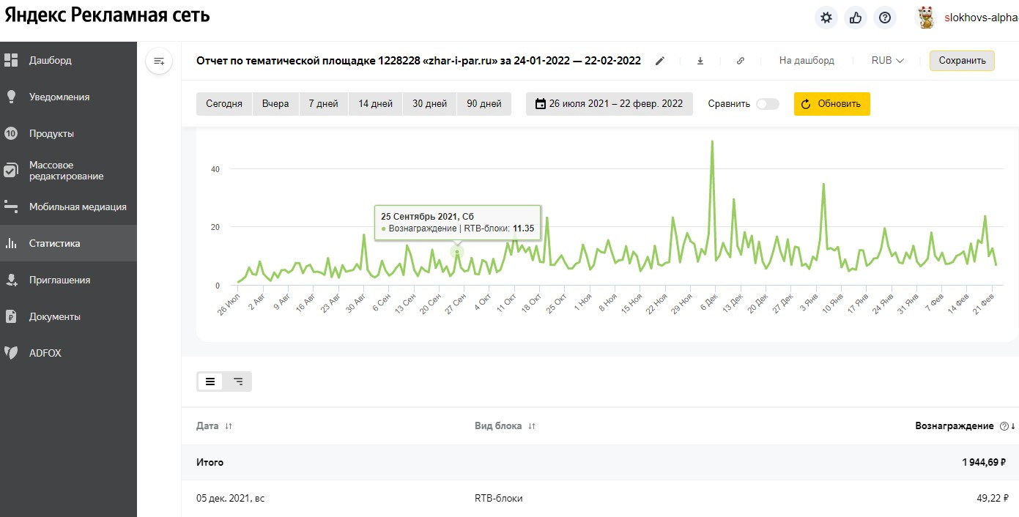The width and height of the screenshot is (1019, 517).
Task: Open the help question mark icon
Action: tap(885, 18)
